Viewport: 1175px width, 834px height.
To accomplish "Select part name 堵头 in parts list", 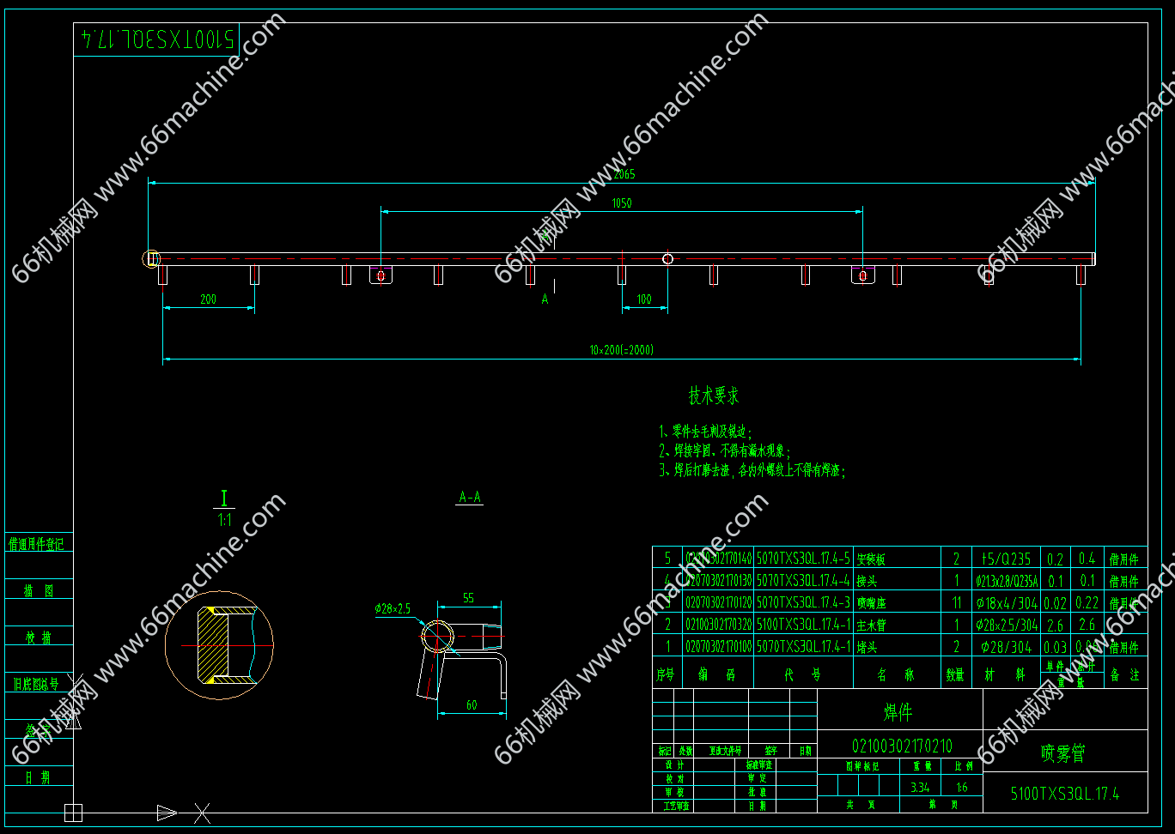I will click(x=867, y=647).
